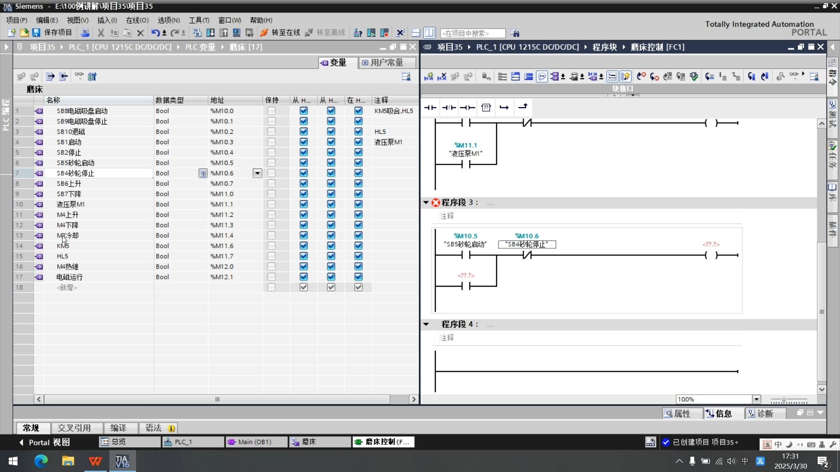Click the close branch icon
The width and height of the screenshot is (840, 472).
coord(523,108)
